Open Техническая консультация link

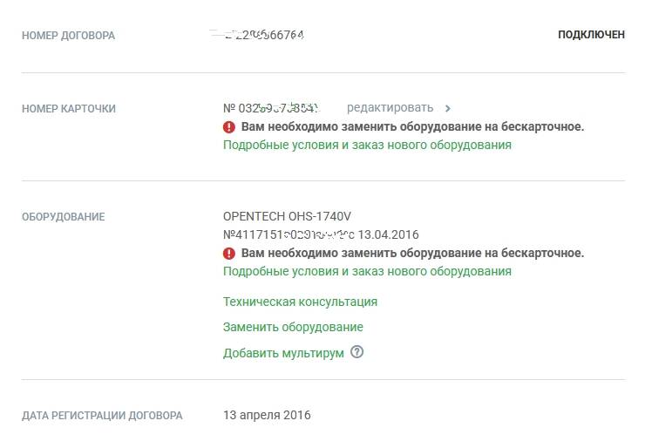[x=300, y=302]
